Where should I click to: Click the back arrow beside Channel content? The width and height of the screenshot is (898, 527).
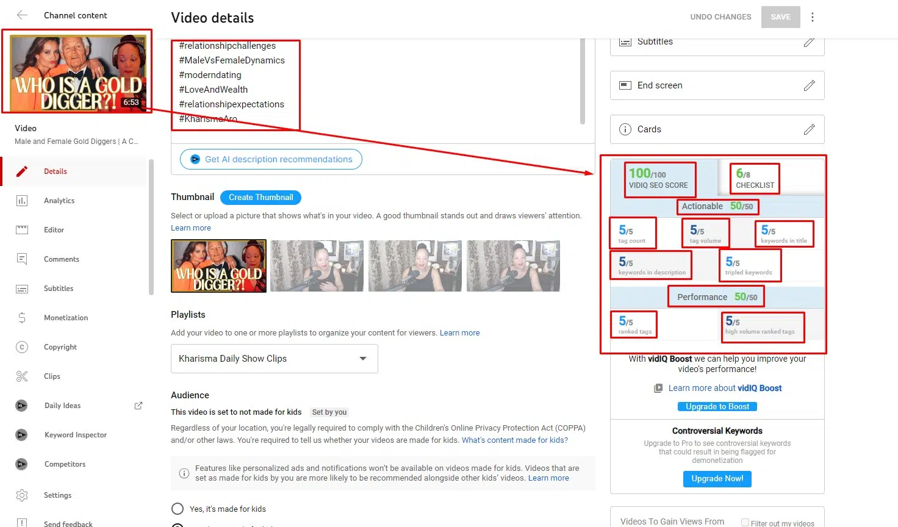click(x=22, y=15)
